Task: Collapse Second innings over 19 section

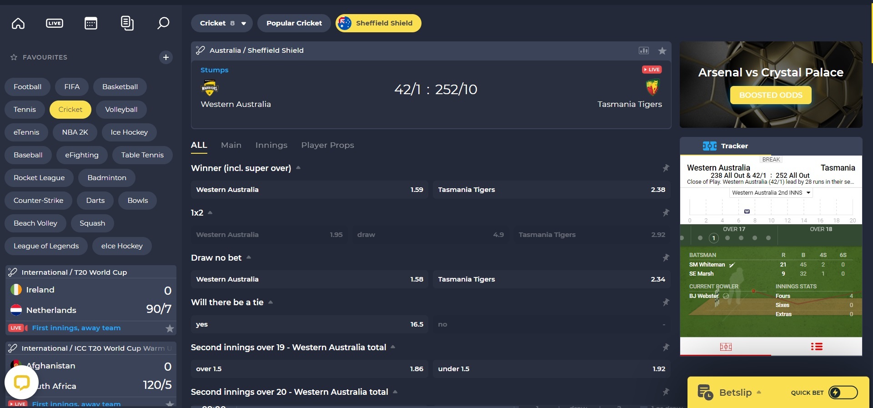Action: tap(393, 347)
